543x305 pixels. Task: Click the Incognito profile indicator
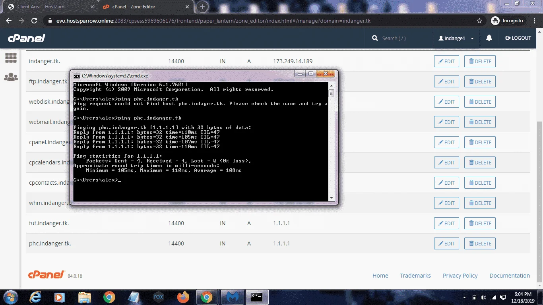point(507,21)
